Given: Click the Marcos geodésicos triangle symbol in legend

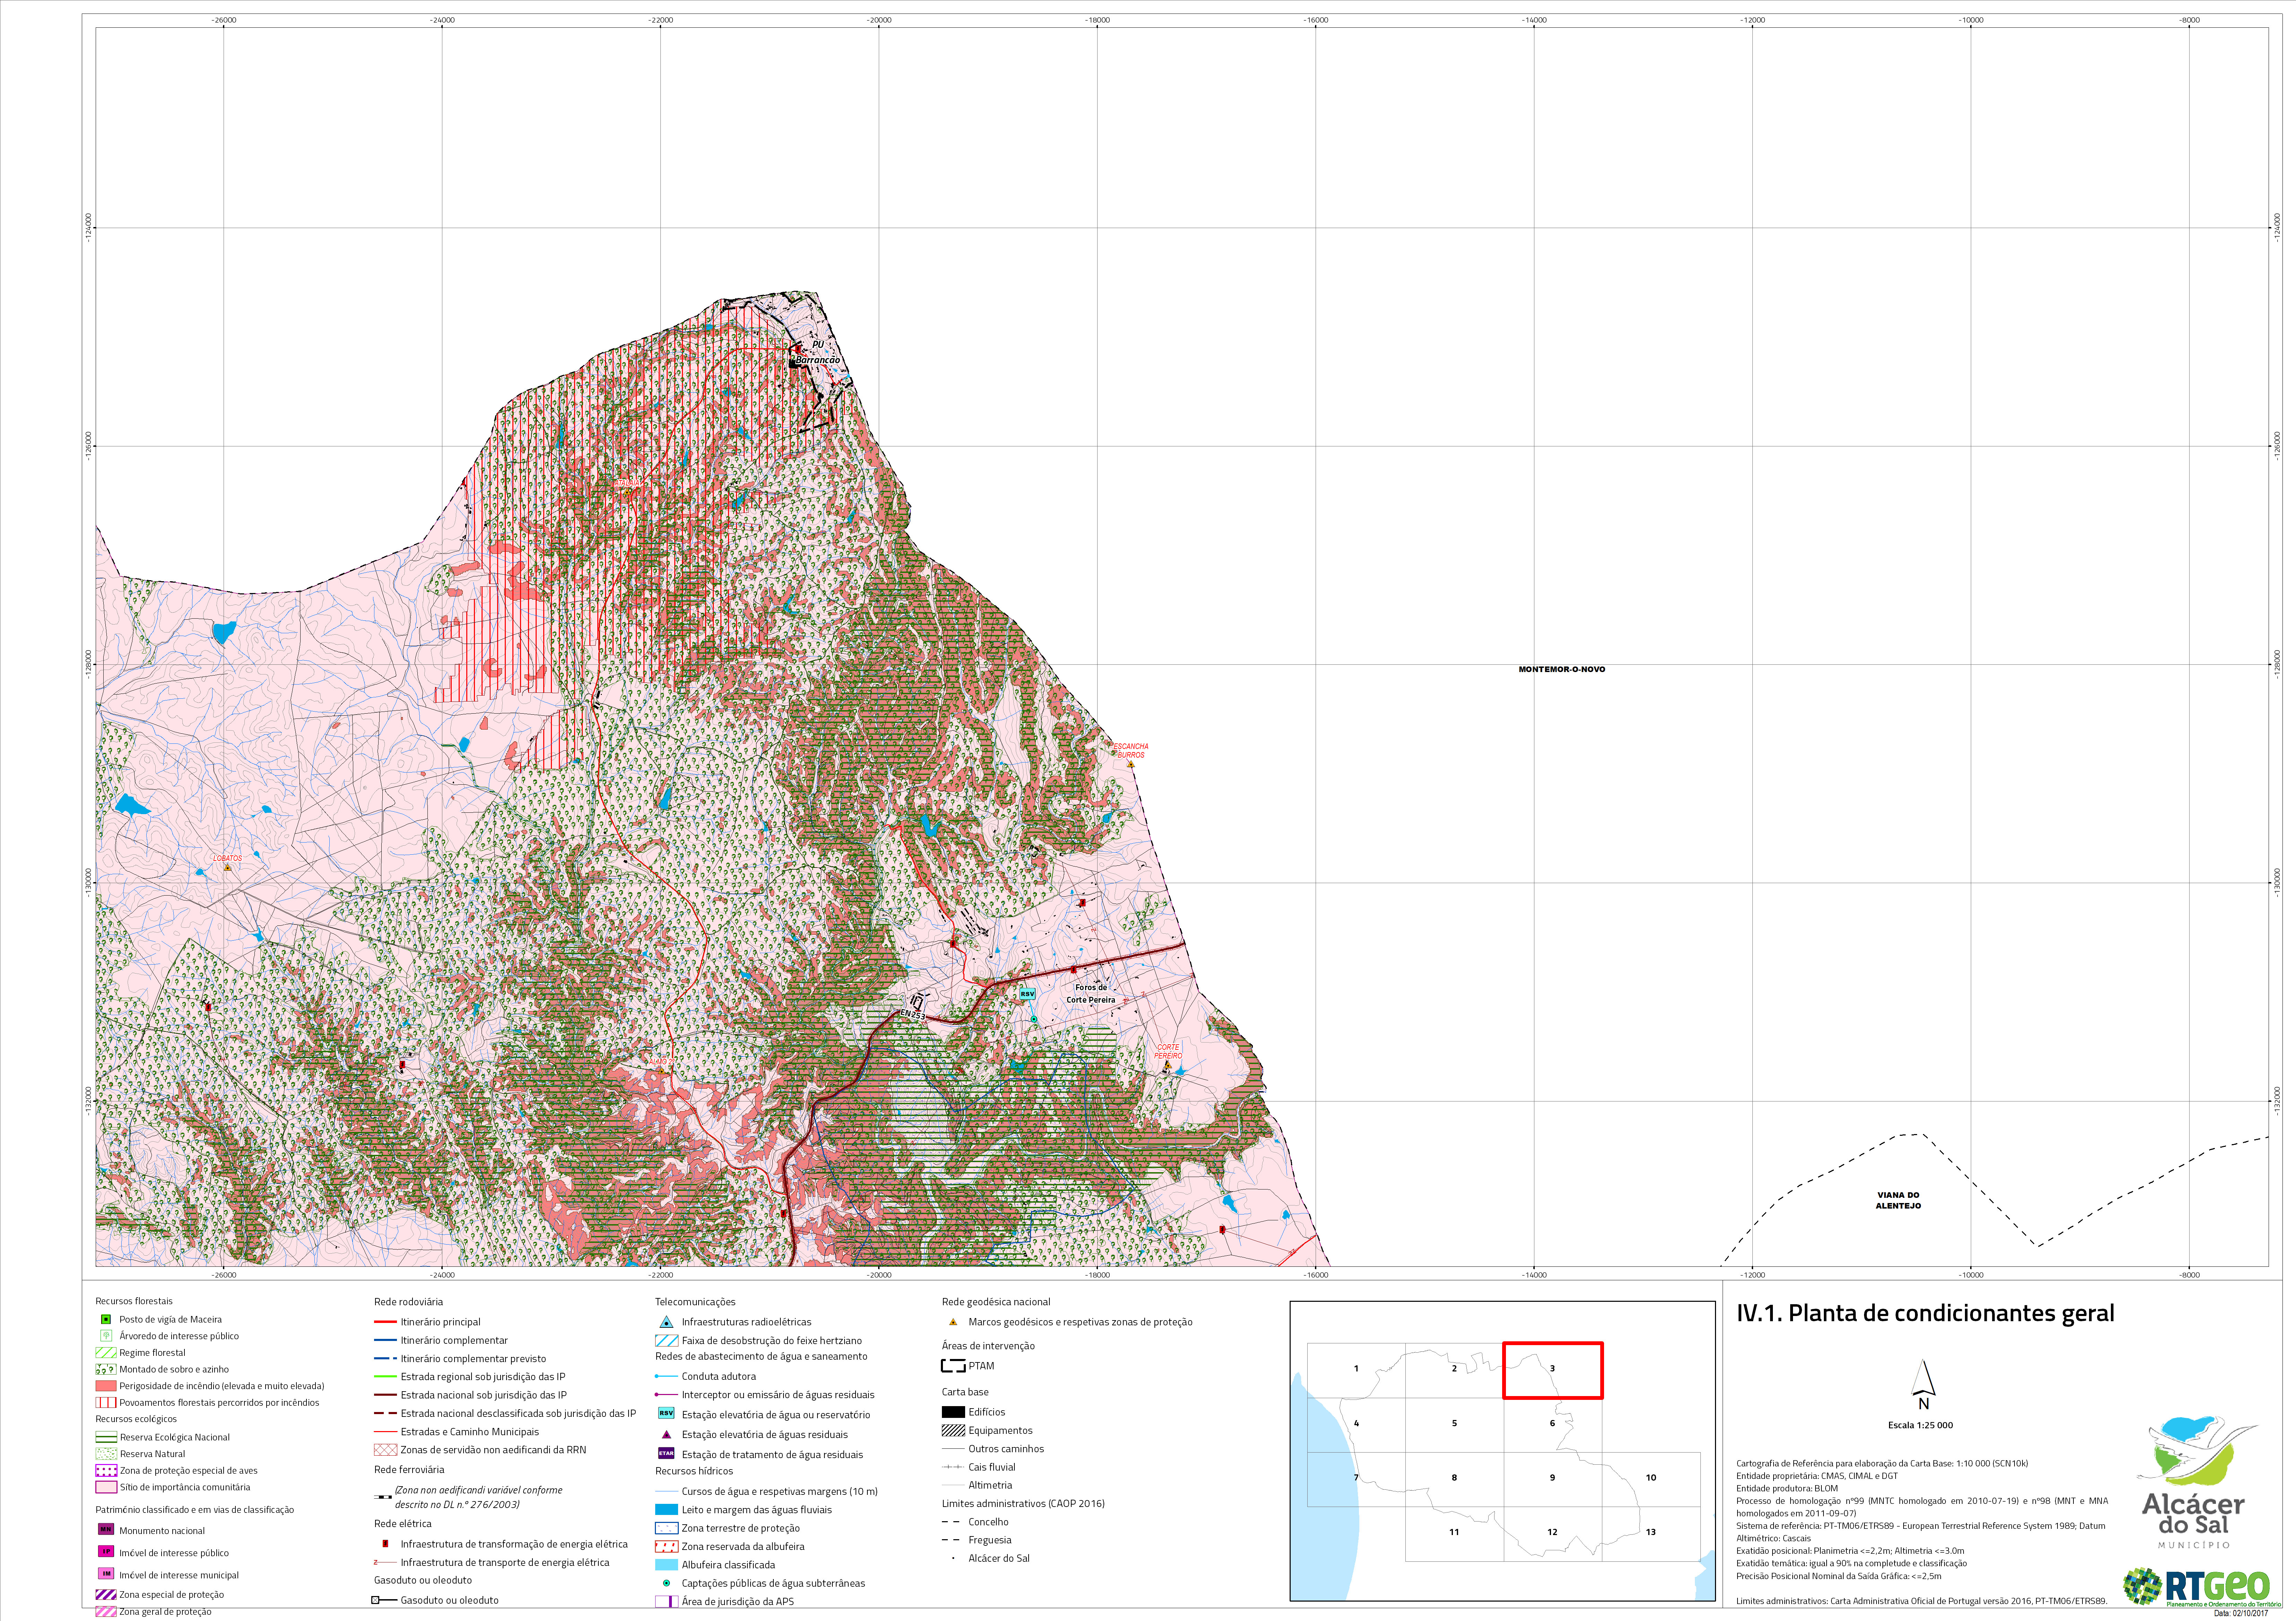Looking at the screenshot, I should (x=953, y=1322).
